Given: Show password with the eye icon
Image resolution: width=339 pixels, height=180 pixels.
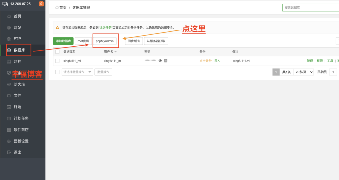Looking at the screenshot, I should pos(160,61).
